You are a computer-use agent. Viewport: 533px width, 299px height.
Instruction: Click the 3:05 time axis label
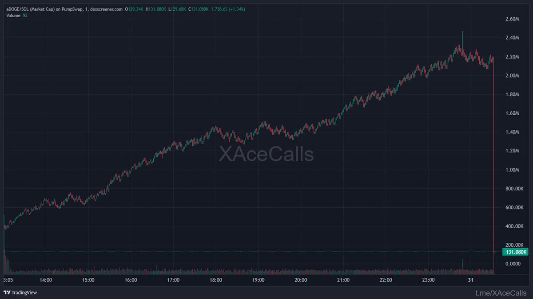click(8, 280)
